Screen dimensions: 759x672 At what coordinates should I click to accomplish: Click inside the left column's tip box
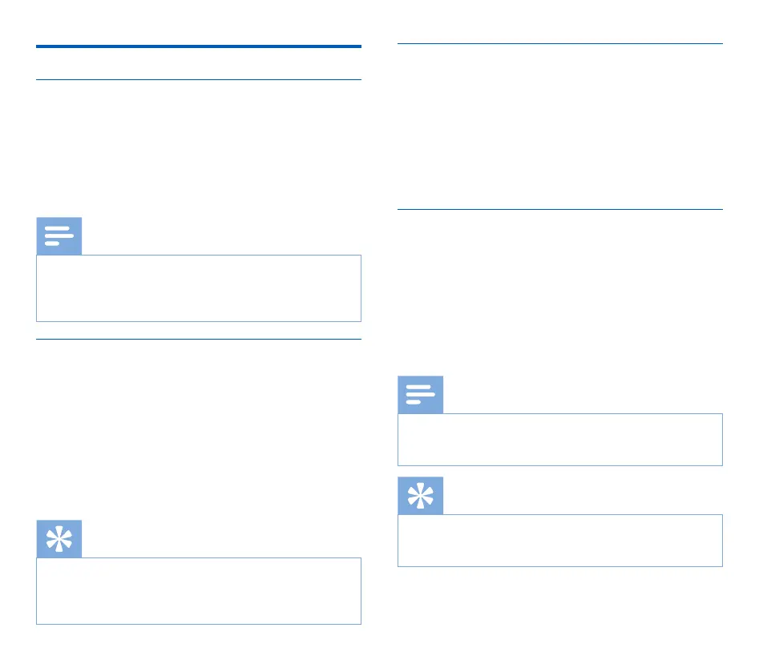[198, 591]
